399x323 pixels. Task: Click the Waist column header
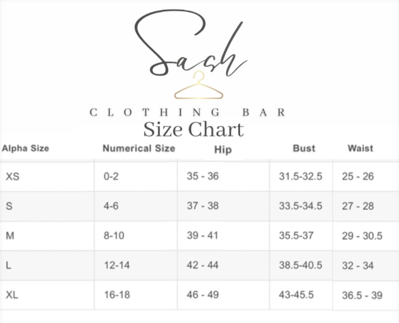(360, 148)
